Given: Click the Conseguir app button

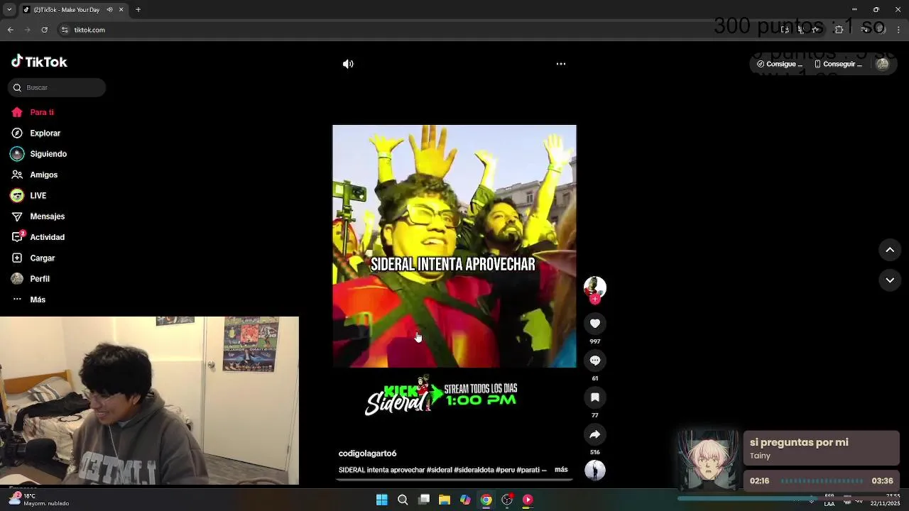Looking at the screenshot, I should pyautogui.click(x=838, y=64).
